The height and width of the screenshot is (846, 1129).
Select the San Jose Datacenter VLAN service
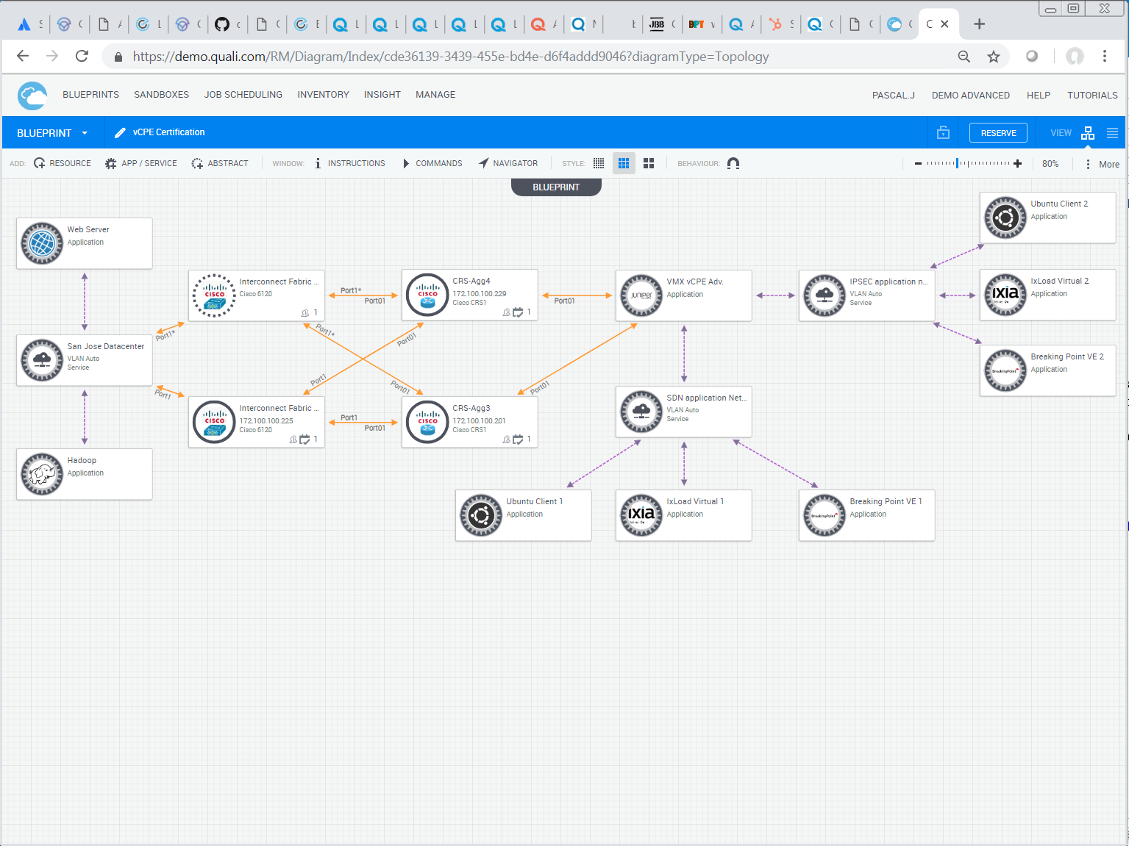[85, 360]
